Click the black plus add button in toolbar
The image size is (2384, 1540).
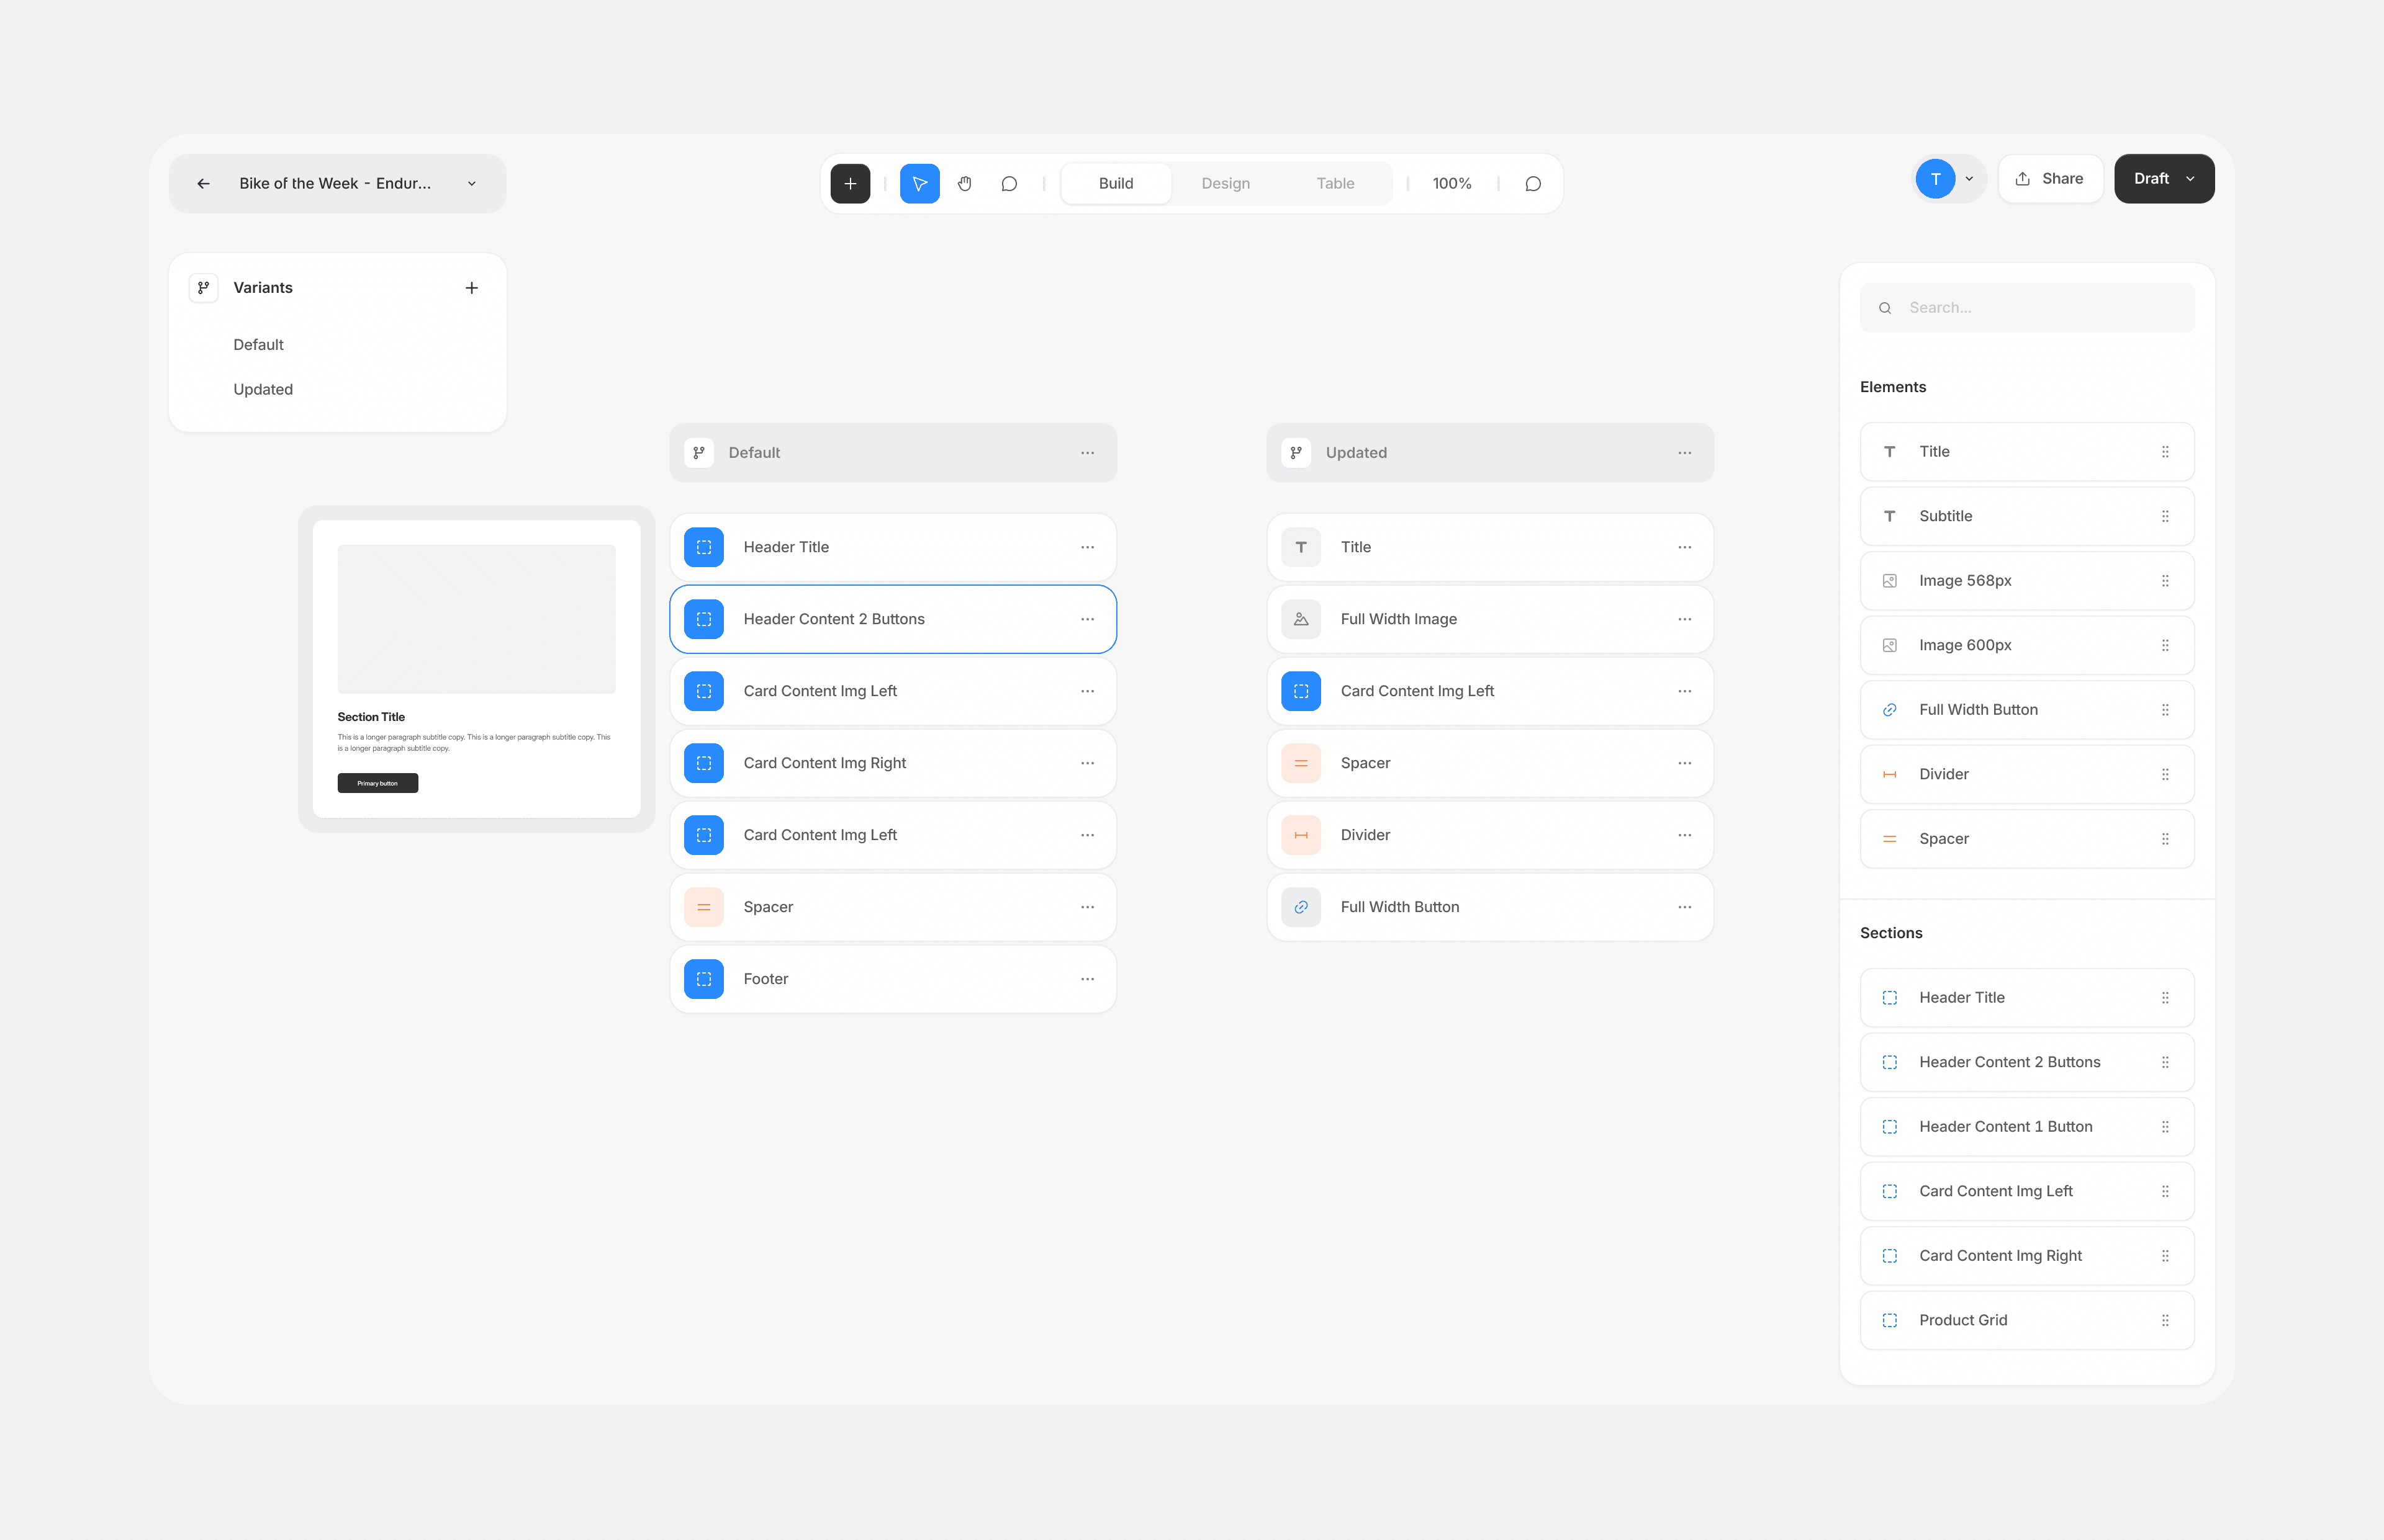point(849,183)
